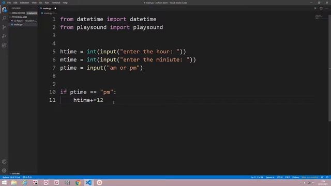Click the unsaved dot on the main.py tab

pyautogui.click(x=55, y=8)
